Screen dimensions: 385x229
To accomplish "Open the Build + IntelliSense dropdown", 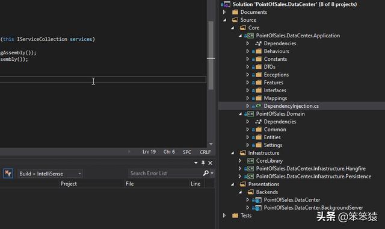I will coord(50,174).
